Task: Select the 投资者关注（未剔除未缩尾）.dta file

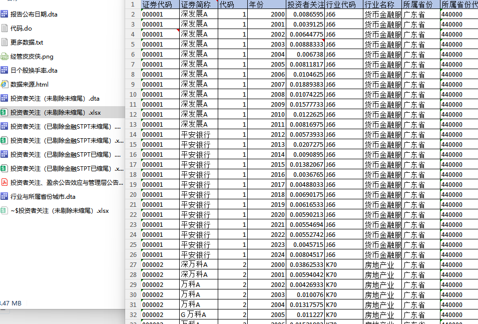Action: coord(55,99)
